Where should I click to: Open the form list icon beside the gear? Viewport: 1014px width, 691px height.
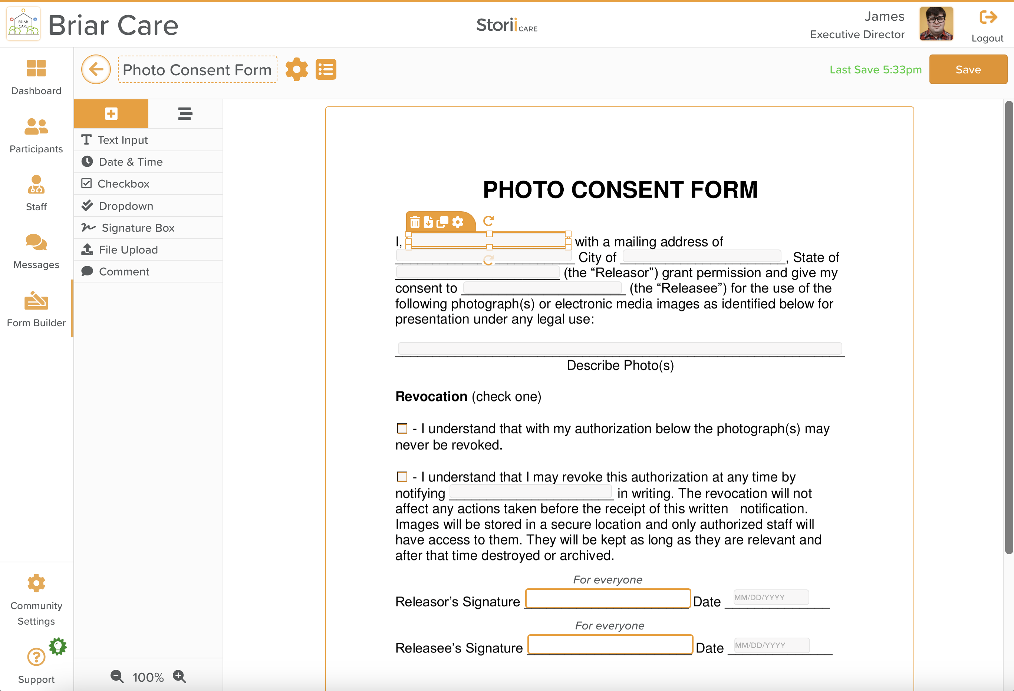click(326, 69)
